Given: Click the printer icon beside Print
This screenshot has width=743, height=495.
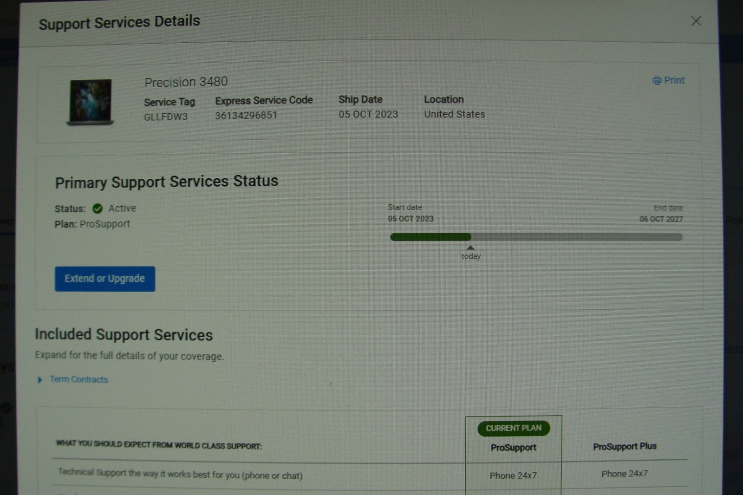Looking at the screenshot, I should [657, 81].
